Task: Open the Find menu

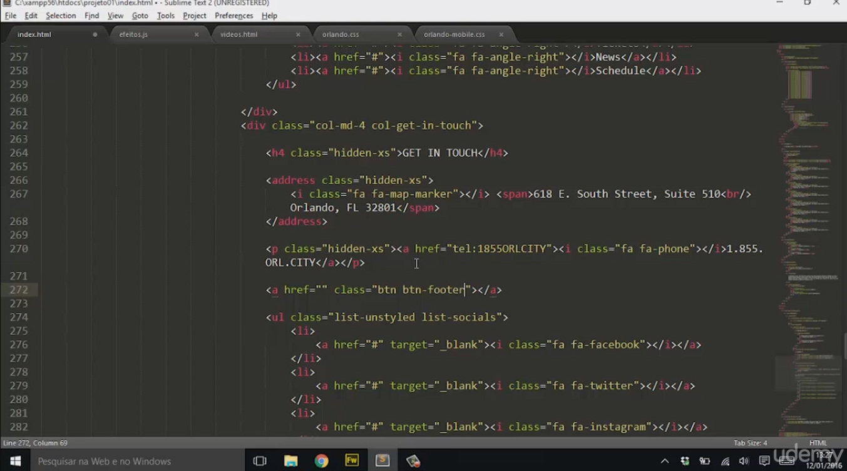Action: pos(91,16)
